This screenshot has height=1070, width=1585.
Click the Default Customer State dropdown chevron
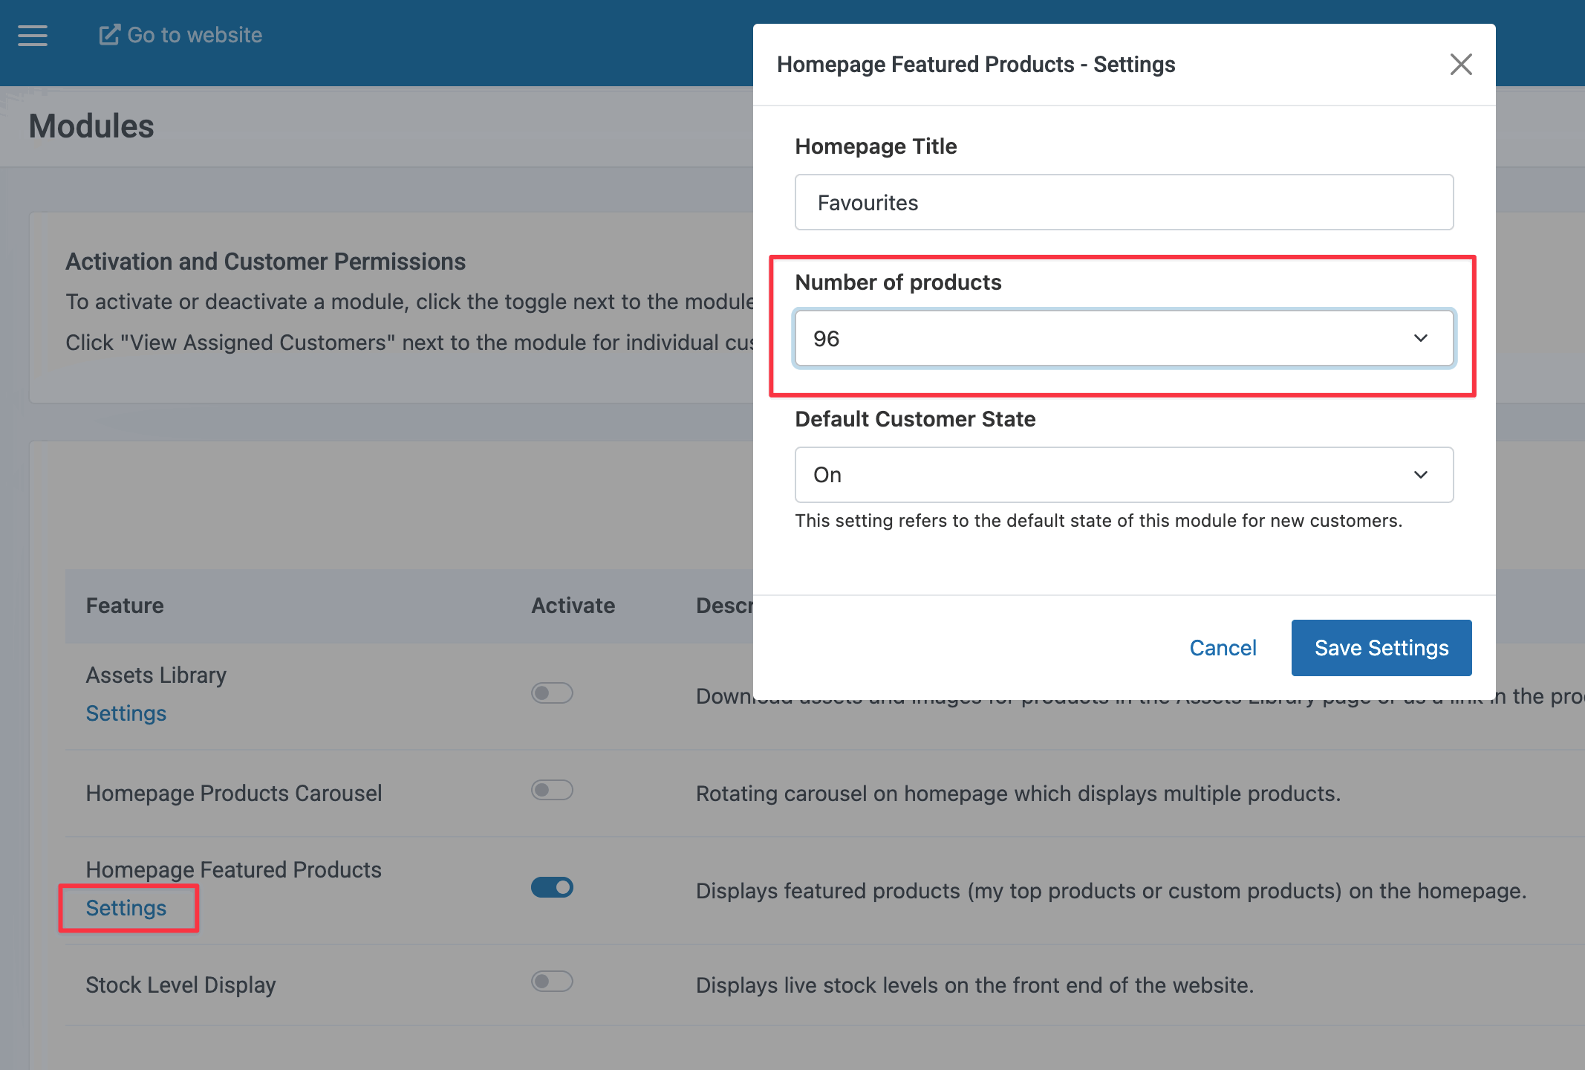click(x=1420, y=475)
